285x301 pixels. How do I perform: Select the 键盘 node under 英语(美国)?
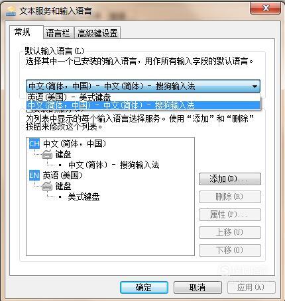63,186
